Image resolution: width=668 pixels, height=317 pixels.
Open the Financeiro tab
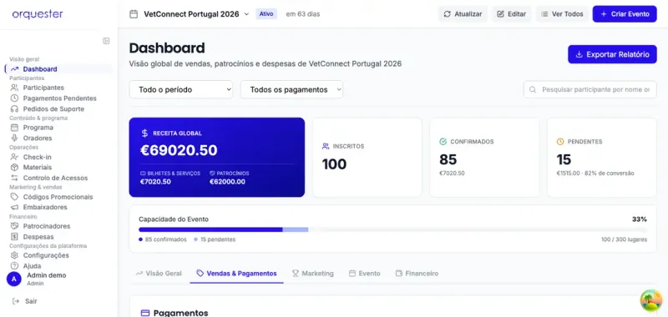[x=417, y=274]
